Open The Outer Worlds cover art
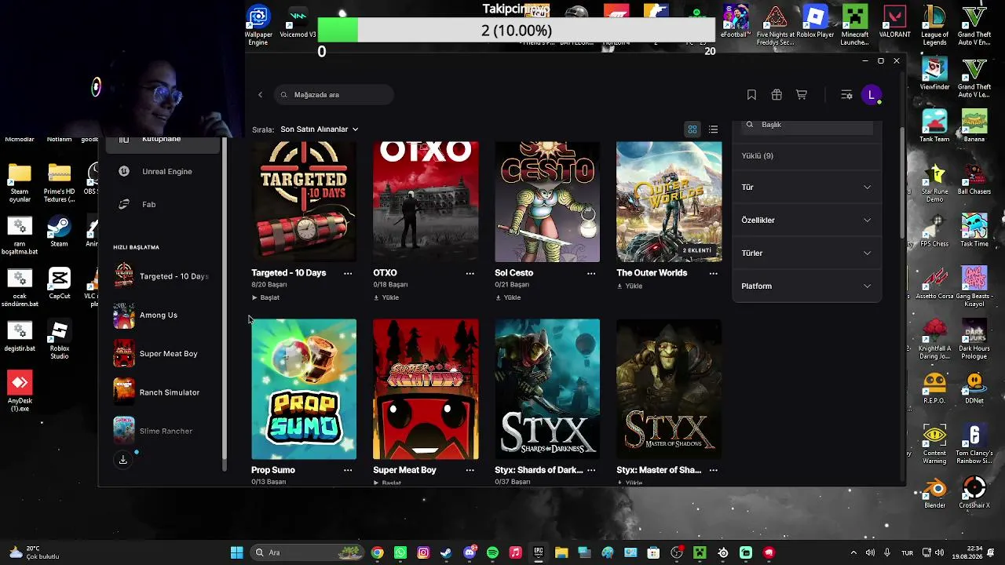The width and height of the screenshot is (1005, 565). 669,202
